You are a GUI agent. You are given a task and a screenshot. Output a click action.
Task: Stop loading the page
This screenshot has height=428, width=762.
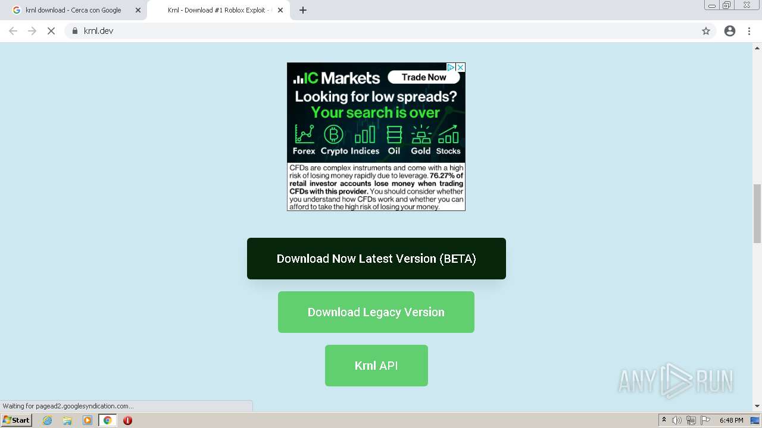[x=51, y=31]
